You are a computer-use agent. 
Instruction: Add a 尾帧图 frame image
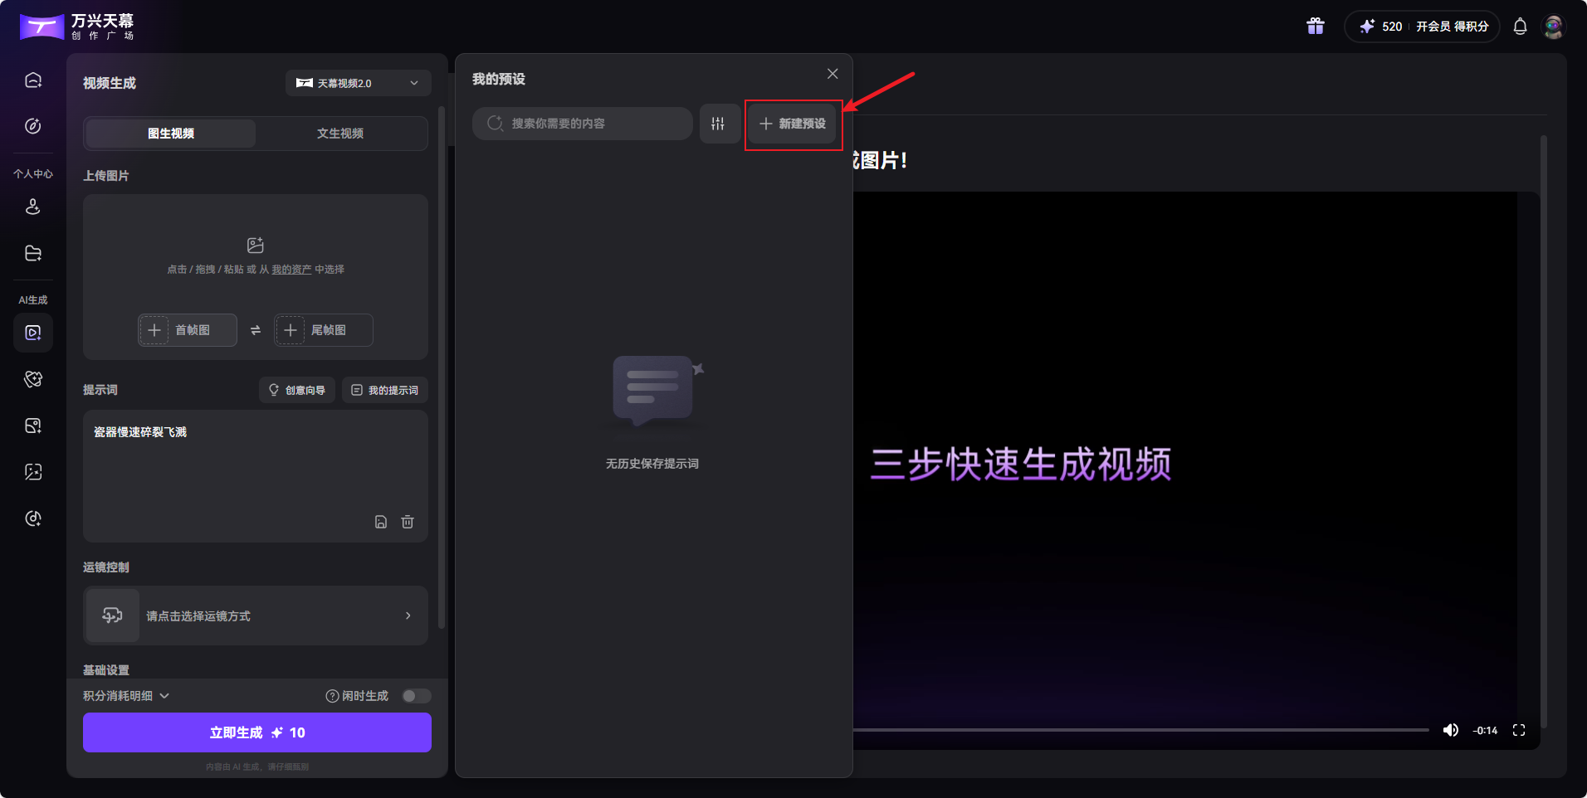323,329
